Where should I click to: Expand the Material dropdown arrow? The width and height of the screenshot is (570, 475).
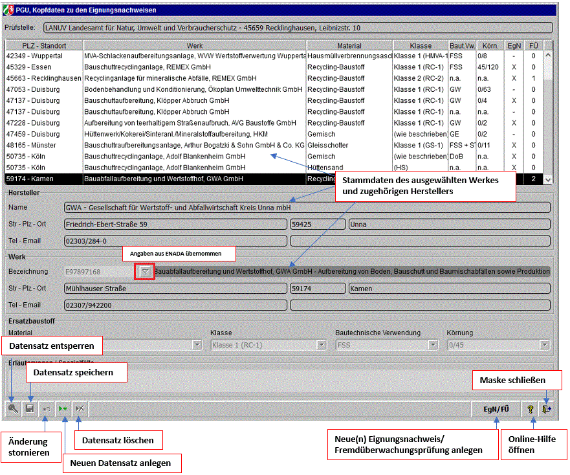click(x=197, y=345)
